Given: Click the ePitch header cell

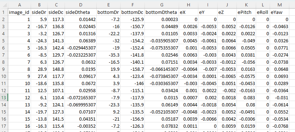Looking at the screenshot, I should pyautogui.click(x=246, y=12).
